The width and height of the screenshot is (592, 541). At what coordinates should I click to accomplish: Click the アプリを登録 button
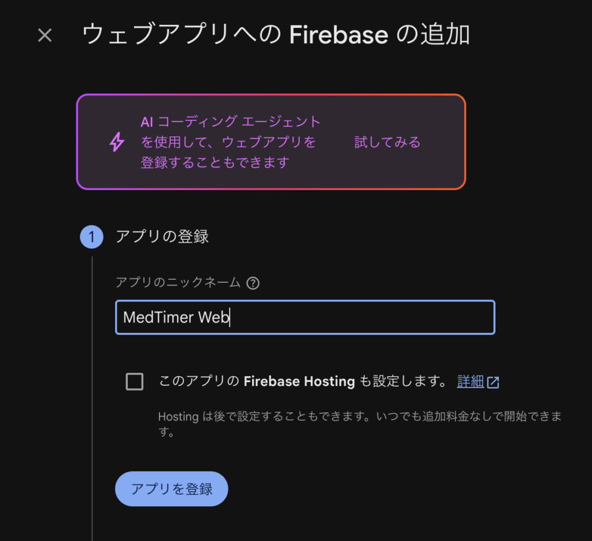172,489
